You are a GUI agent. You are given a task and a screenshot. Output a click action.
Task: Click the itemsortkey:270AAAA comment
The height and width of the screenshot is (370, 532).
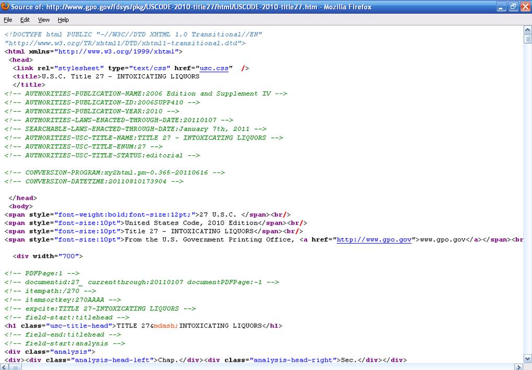(63, 299)
